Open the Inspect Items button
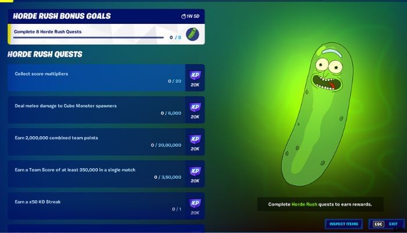The image size is (407, 233). click(344, 224)
